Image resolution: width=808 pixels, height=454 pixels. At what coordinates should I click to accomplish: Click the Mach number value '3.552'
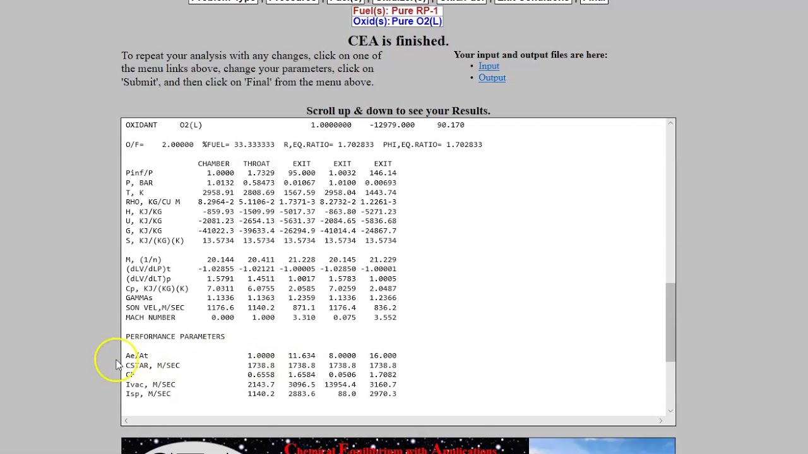[385, 318]
